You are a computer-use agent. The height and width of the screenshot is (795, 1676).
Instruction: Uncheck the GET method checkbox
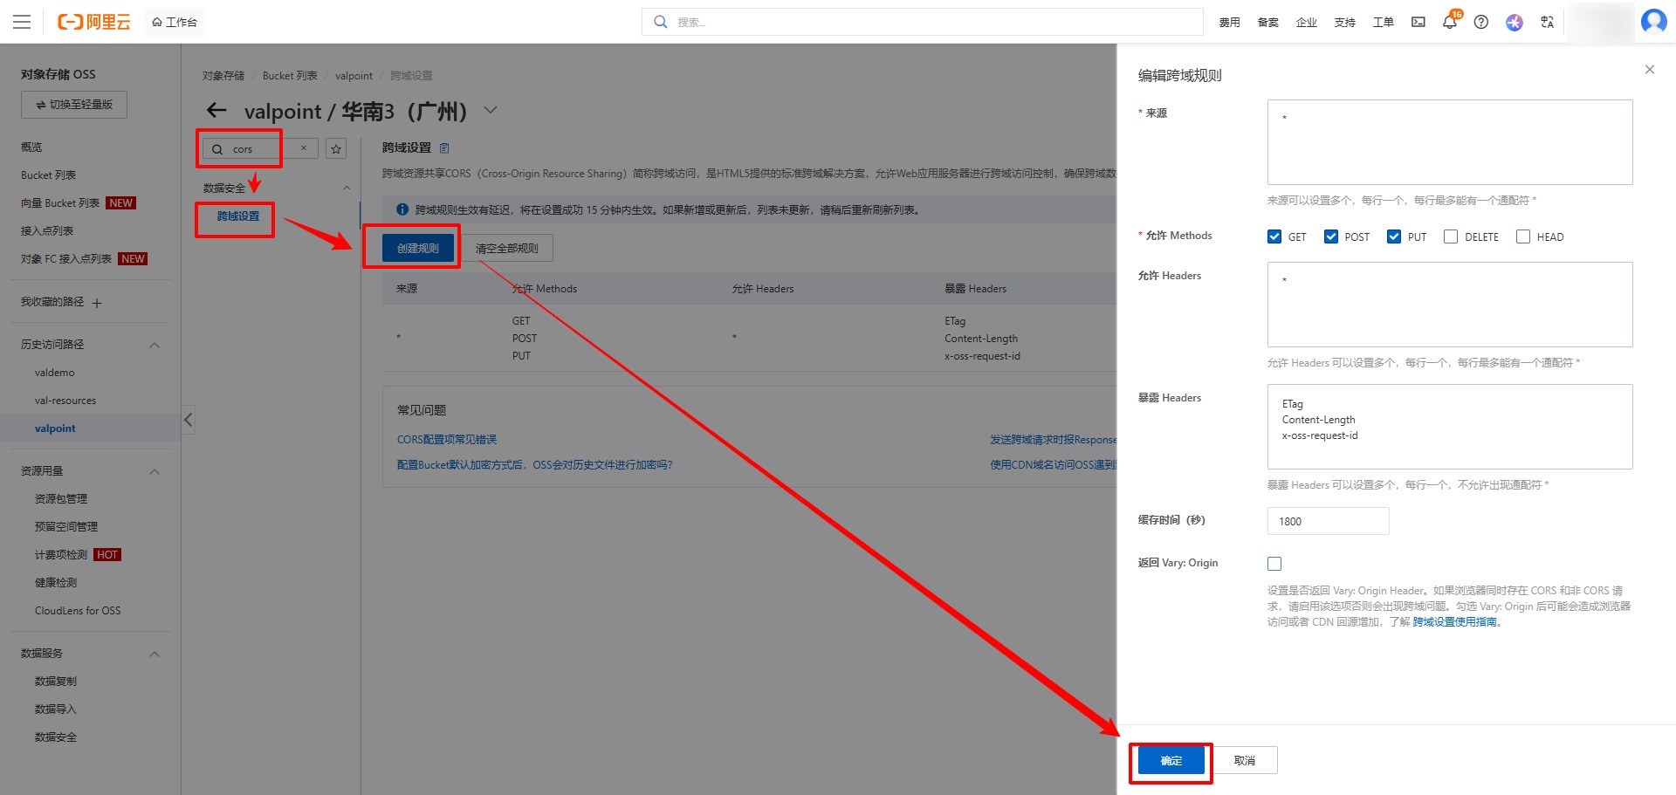(1274, 236)
